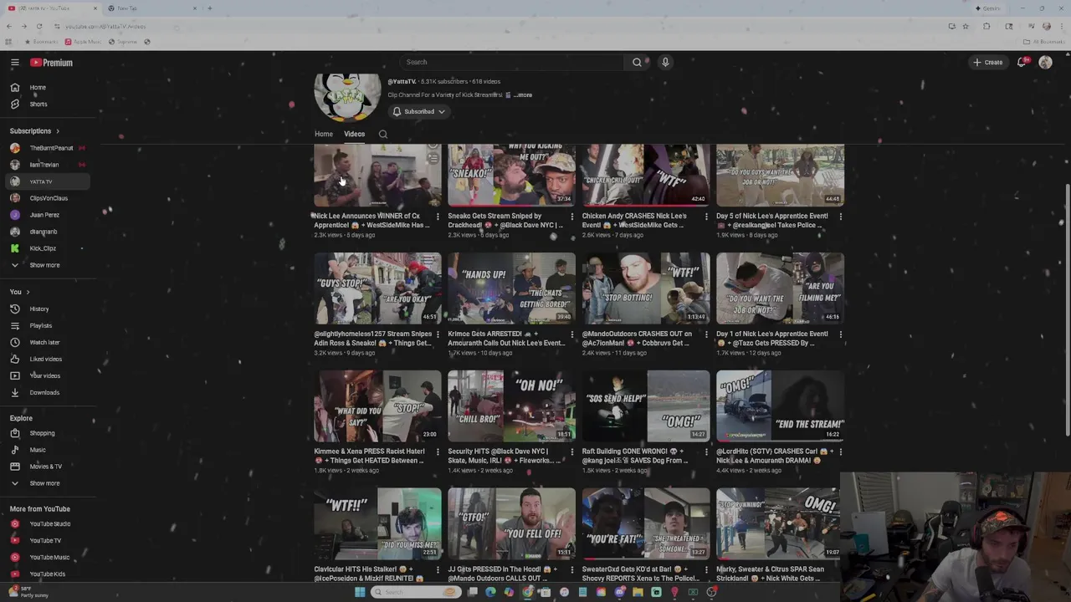
Task: Click the YouTube search input field
Action: [512, 62]
